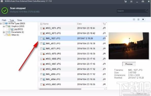Viewport: 151px width, 96px height.
Task: Click the image icon of IMG_4864.JPG
Action: 44,79
